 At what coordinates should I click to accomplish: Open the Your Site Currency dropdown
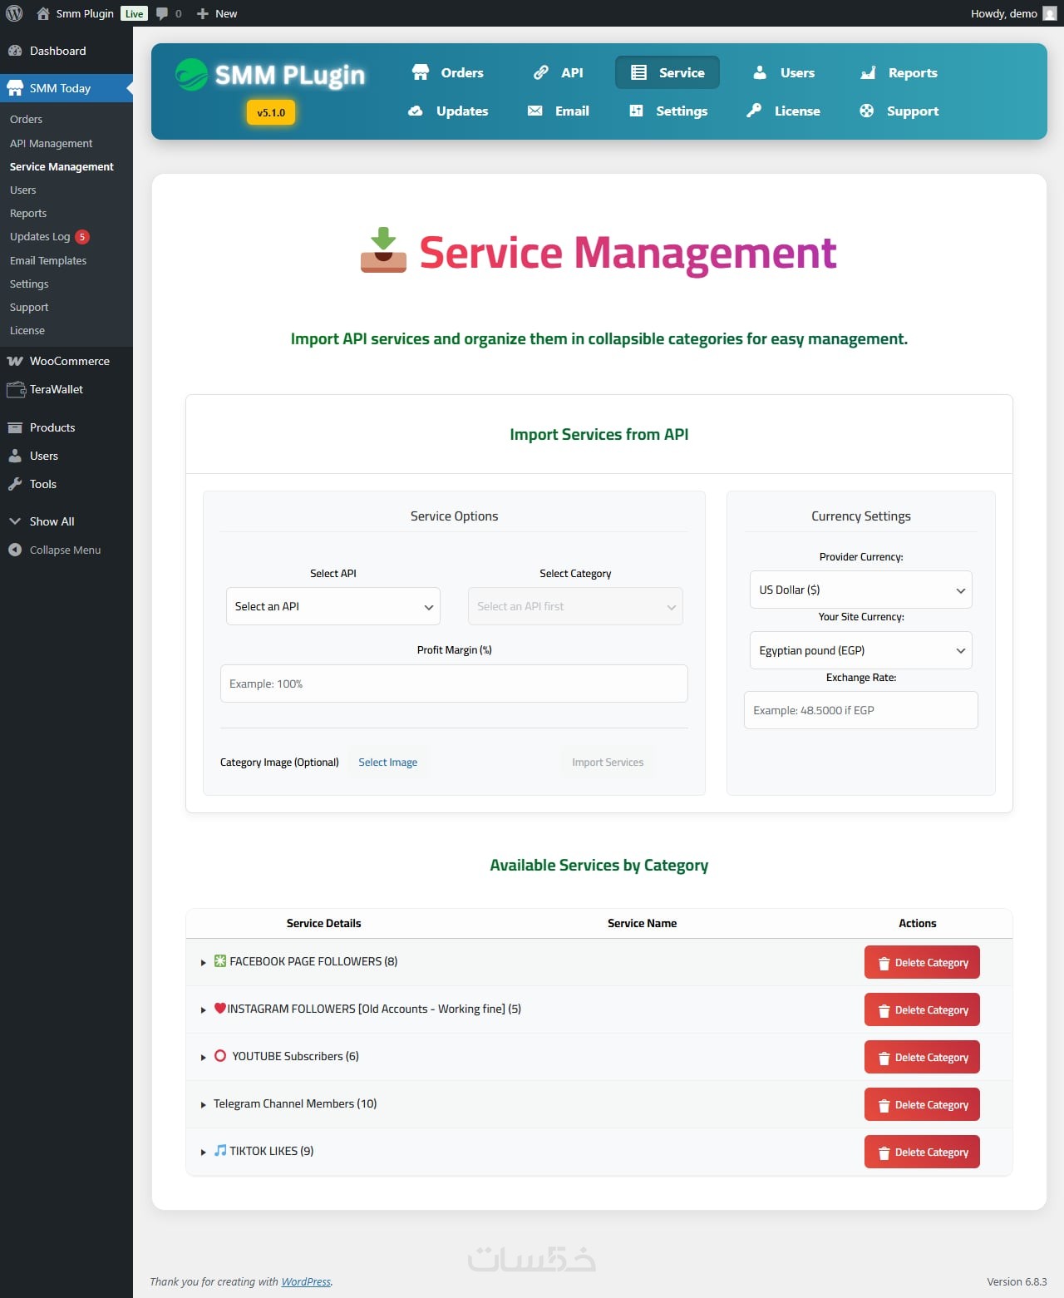pos(861,650)
